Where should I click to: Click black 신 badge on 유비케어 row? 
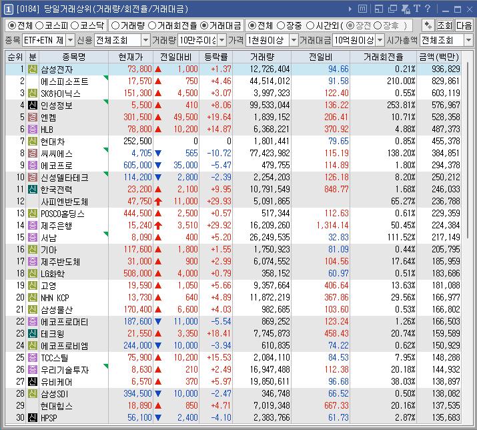point(32,381)
